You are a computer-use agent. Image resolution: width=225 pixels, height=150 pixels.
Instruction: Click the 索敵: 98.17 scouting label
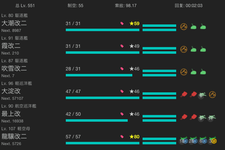pos(126,6)
